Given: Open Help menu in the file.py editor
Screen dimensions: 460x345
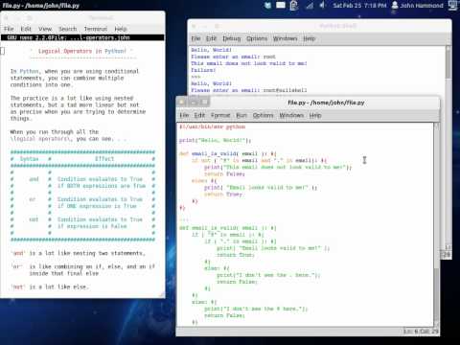Looking at the screenshot, I should point(315,115).
